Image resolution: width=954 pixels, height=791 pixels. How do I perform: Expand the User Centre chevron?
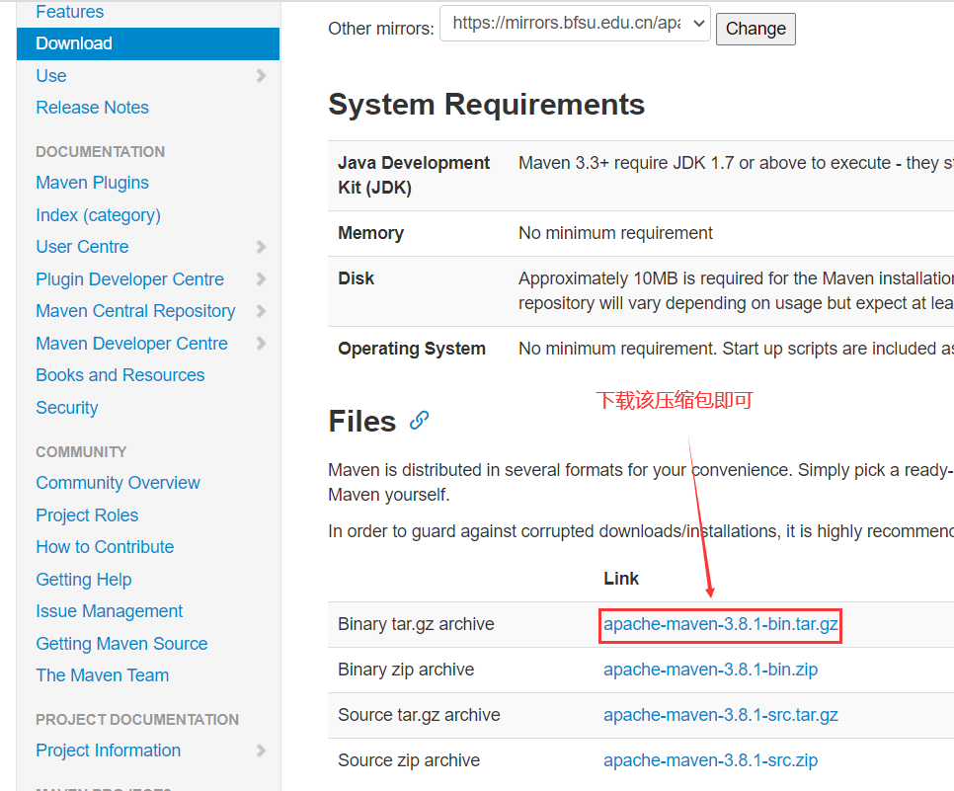tap(261, 247)
